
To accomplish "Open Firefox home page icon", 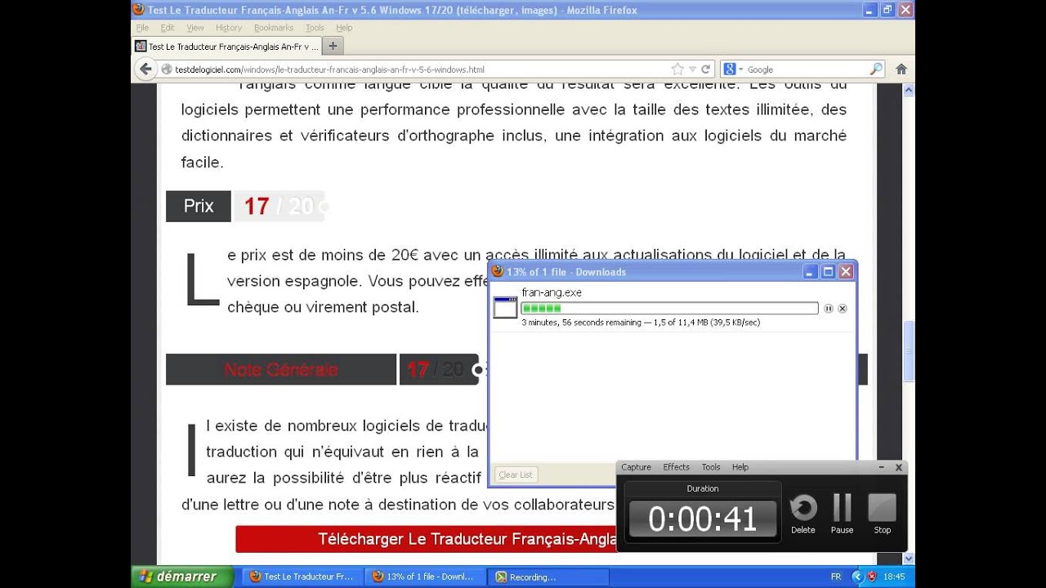I will (x=901, y=69).
